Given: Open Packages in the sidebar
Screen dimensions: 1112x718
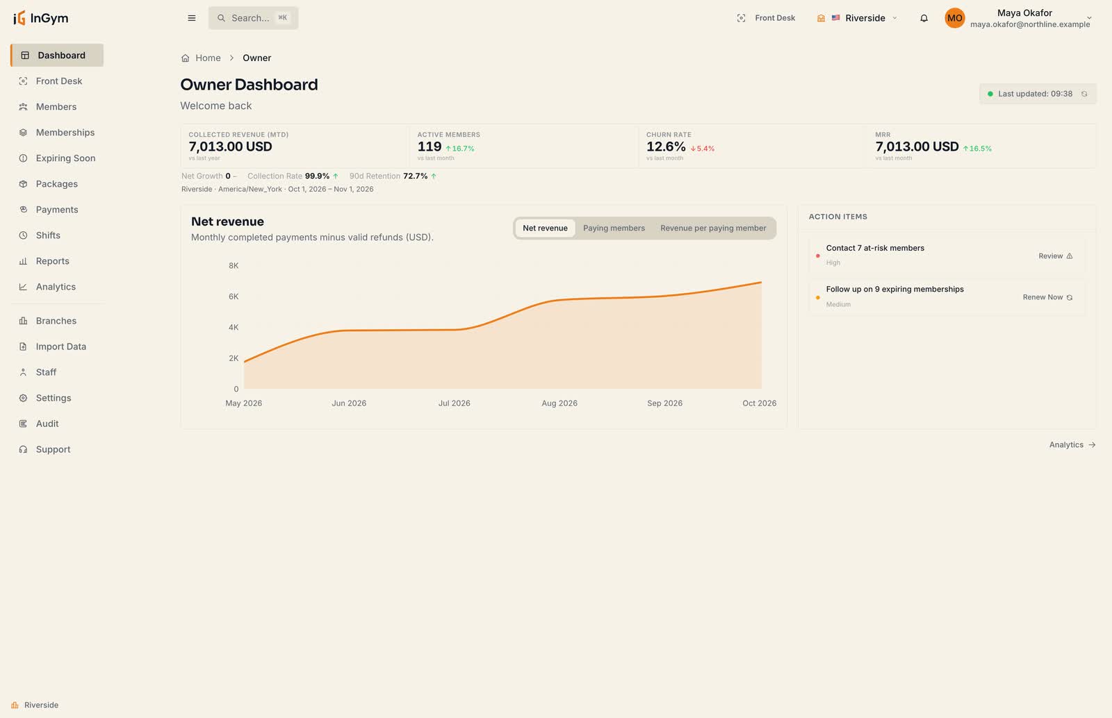Looking at the screenshot, I should 57,184.
